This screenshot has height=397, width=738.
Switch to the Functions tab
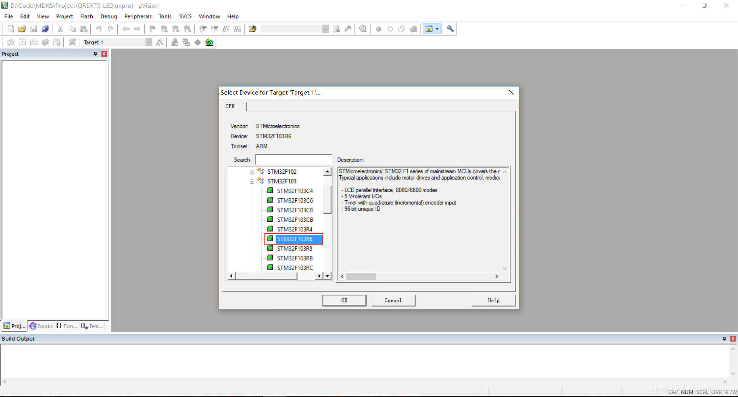coord(66,326)
